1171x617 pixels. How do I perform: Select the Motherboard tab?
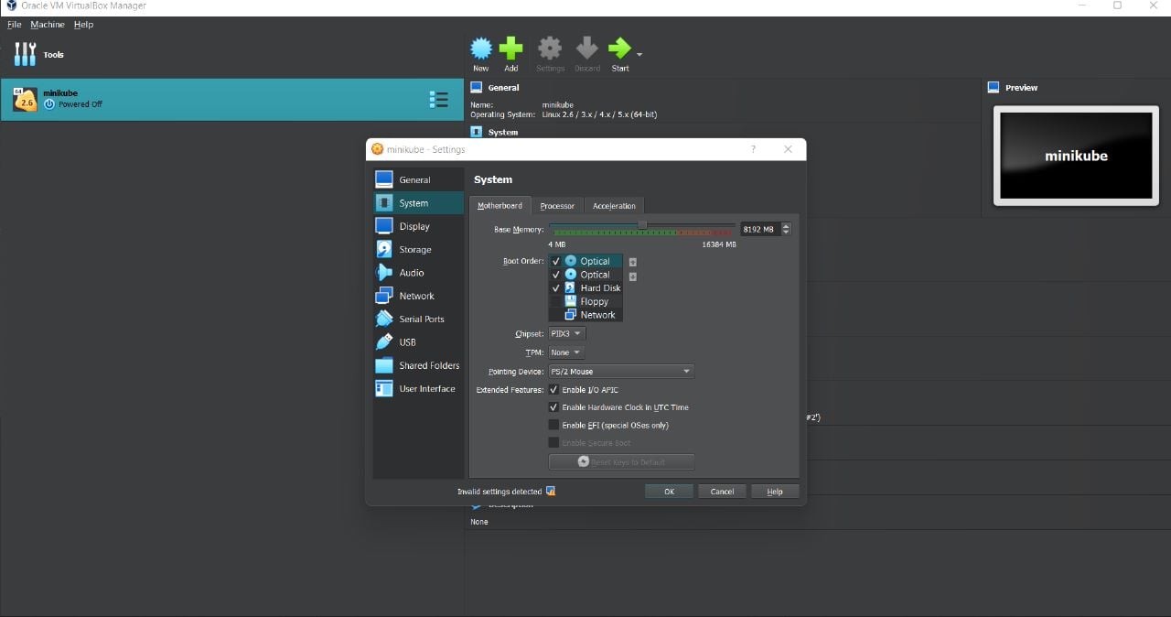point(500,206)
